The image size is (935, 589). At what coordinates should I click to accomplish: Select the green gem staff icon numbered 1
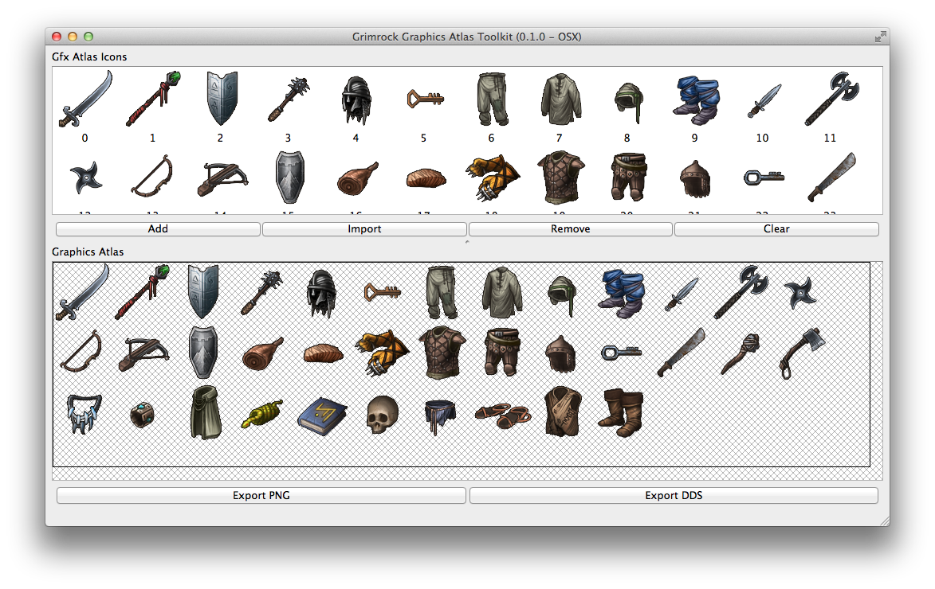click(153, 99)
